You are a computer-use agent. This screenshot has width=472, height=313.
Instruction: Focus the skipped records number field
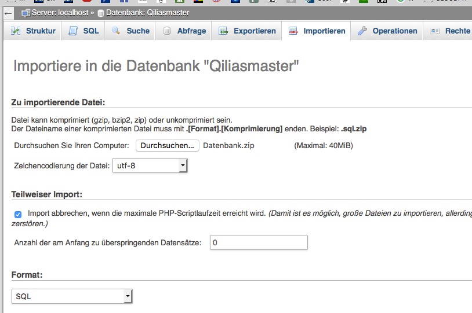point(258,242)
